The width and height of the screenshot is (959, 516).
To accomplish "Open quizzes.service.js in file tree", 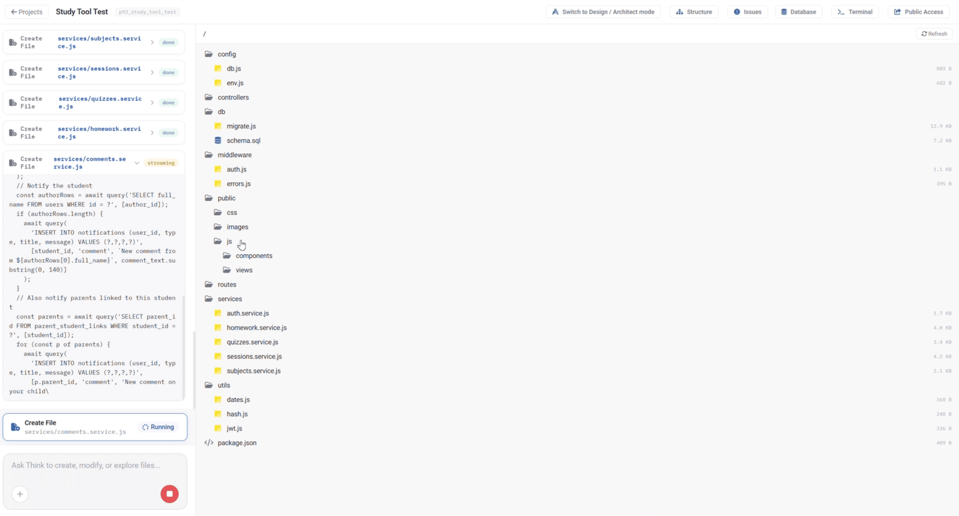I will point(252,342).
